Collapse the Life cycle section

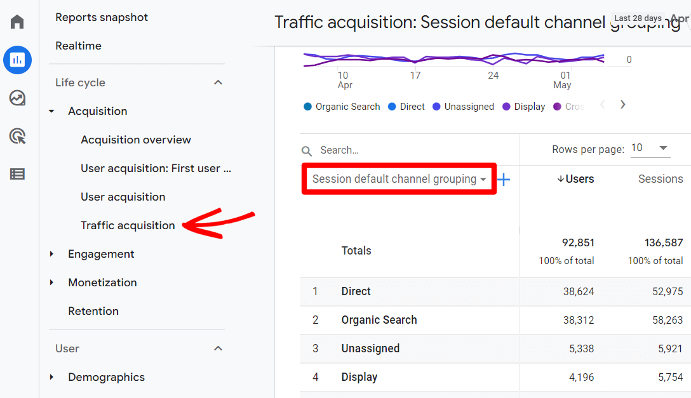[218, 83]
